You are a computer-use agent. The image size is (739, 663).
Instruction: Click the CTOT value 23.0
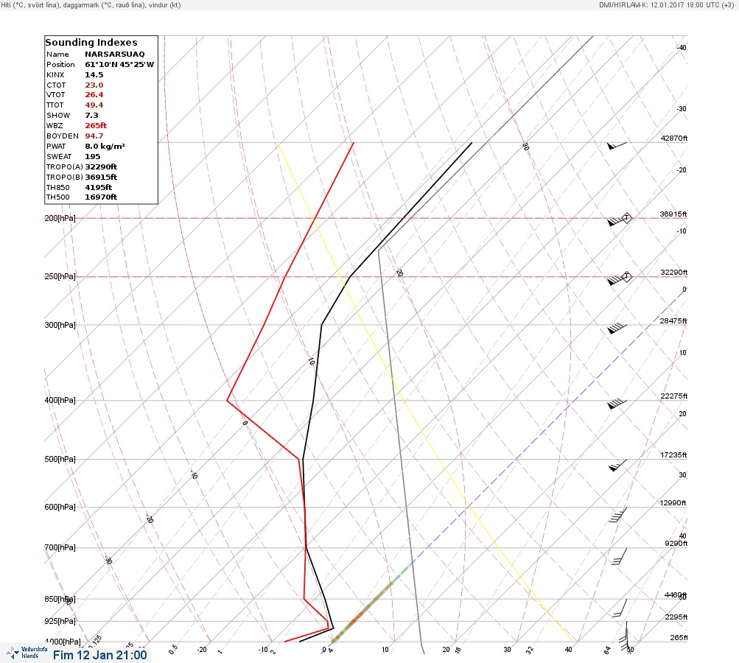pos(94,85)
